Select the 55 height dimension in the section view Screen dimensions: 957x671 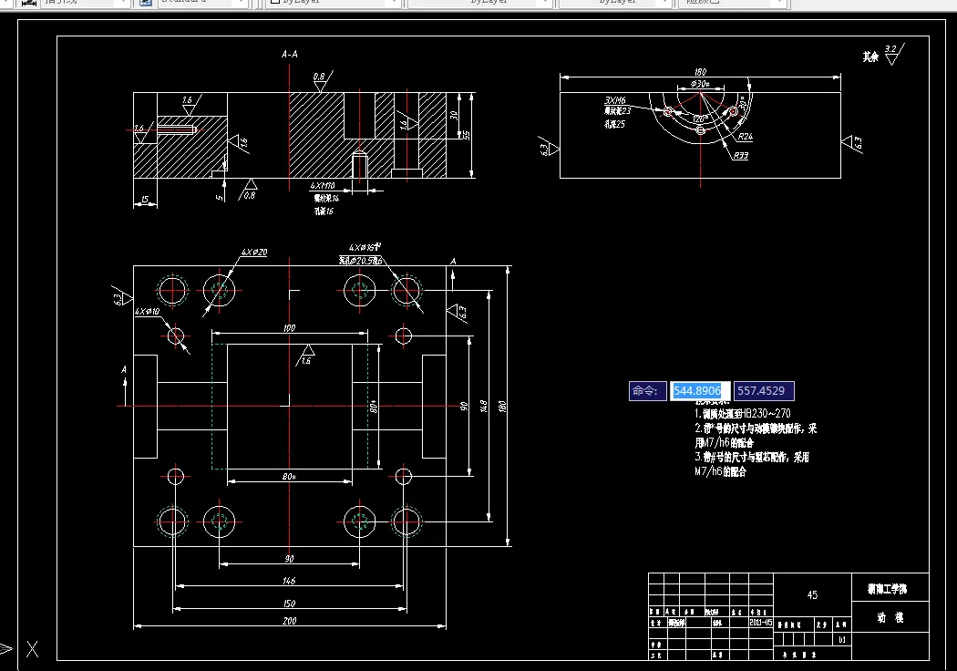pyautogui.click(x=467, y=135)
